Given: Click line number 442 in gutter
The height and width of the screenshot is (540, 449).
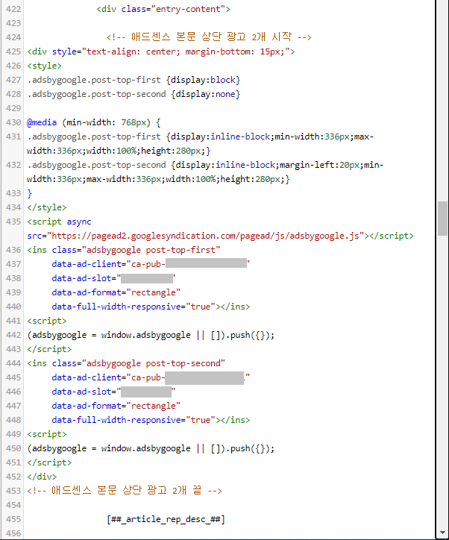Looking at the screenshot, I should [x=13, y=335].
